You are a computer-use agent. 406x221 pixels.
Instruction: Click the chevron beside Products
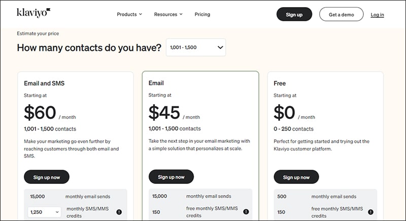pyautogui.click(x=141, y=14)
